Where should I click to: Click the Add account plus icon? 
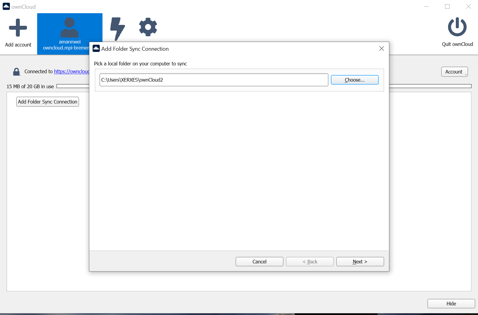click(x=18, y=28)
